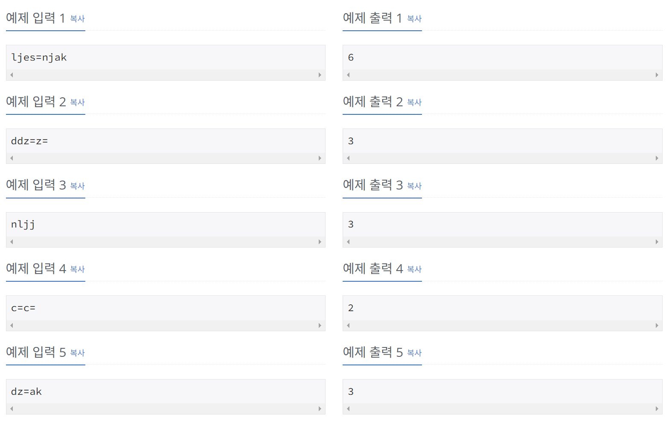This screenshot has width=672, height=423.
Task: Copy example input 3 with 복사
Action: pos(77,186)
